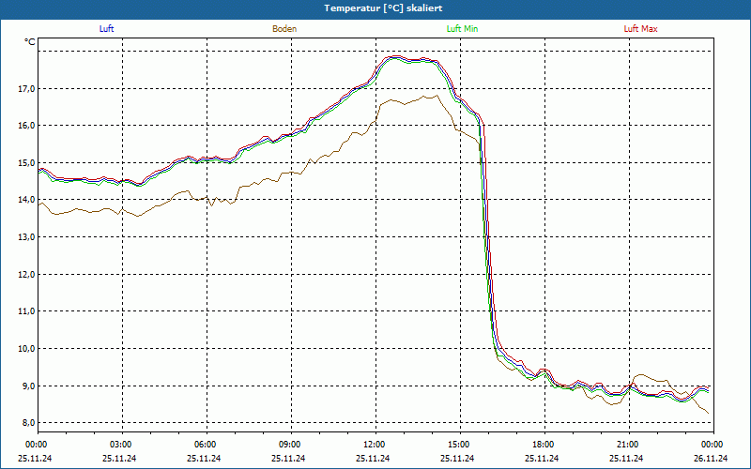Click the 15,0 y-axis value

pyautogui.click(x=26, y=162)
